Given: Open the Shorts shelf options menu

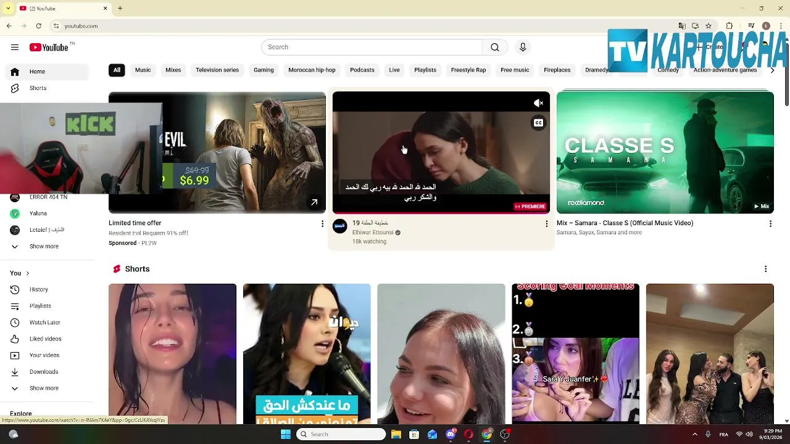Looking at the screenshot, I should (x=765, y=269).
